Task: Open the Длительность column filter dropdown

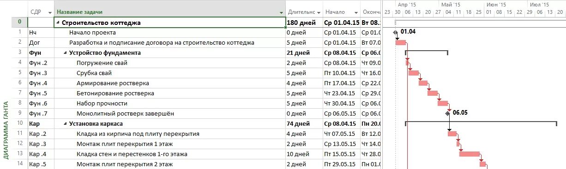Action: pyautogui.click(x=318, y=12)
